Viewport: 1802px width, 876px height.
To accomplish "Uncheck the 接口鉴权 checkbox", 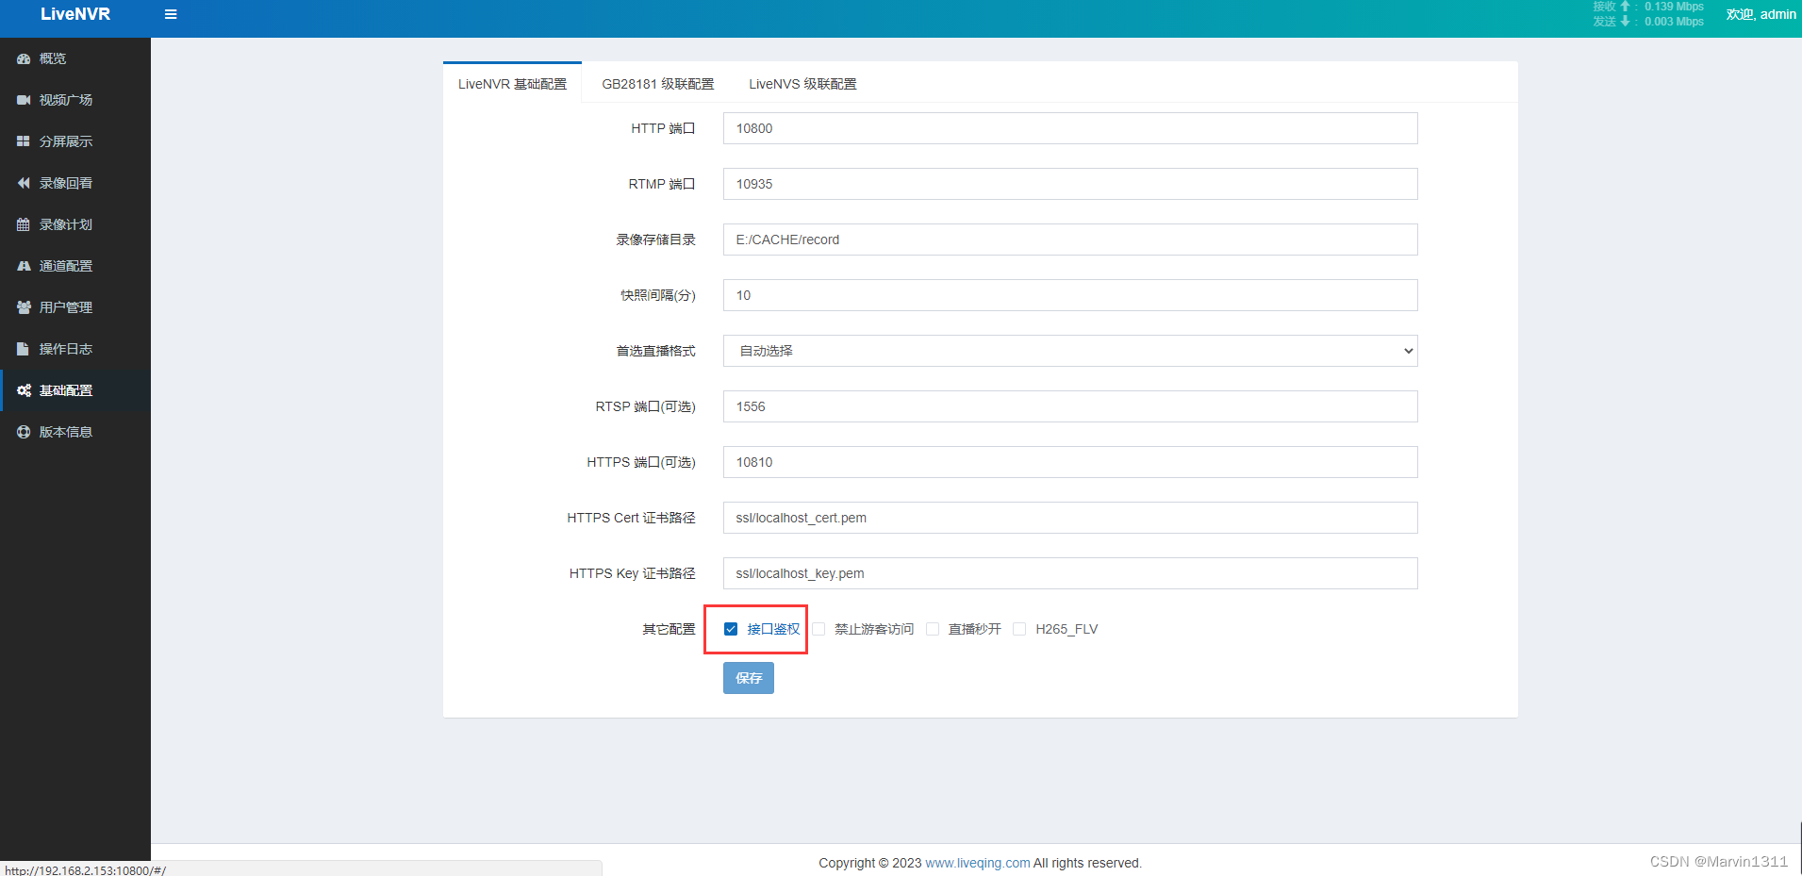I will coord(731,629).
